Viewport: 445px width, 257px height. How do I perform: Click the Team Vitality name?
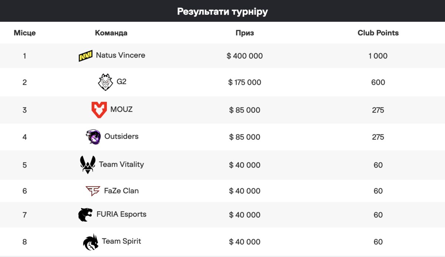pos(121,164)
